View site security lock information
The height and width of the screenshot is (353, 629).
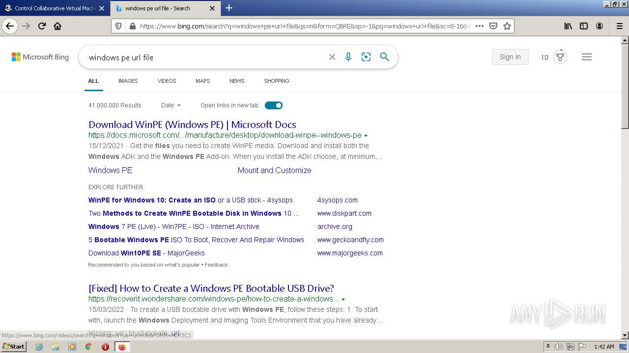point(132,26)
